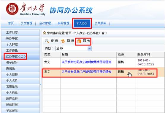Open link 关于发布信息门户简明使用手册的通知
Viewport: 165px width, 113px height.
pos(86,72)
